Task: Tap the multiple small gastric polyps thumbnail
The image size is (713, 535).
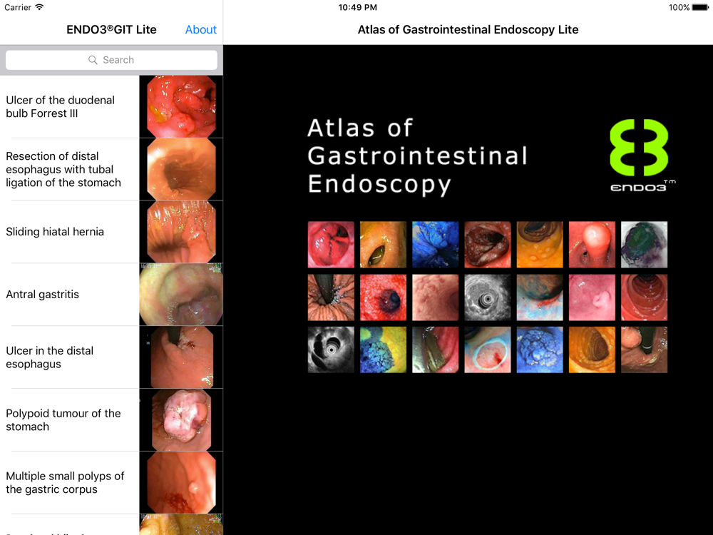Action: tap(181, 483)
